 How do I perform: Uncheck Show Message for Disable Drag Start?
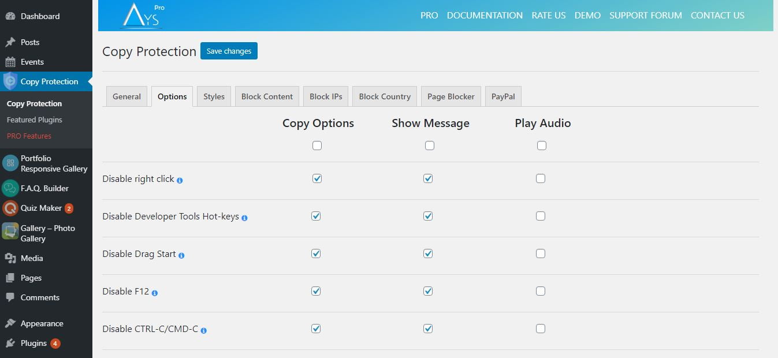[x=428, y=253]
